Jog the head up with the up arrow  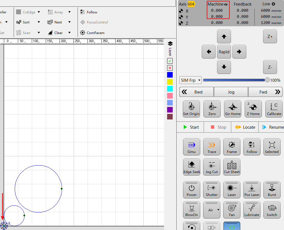tap(224, 37)
